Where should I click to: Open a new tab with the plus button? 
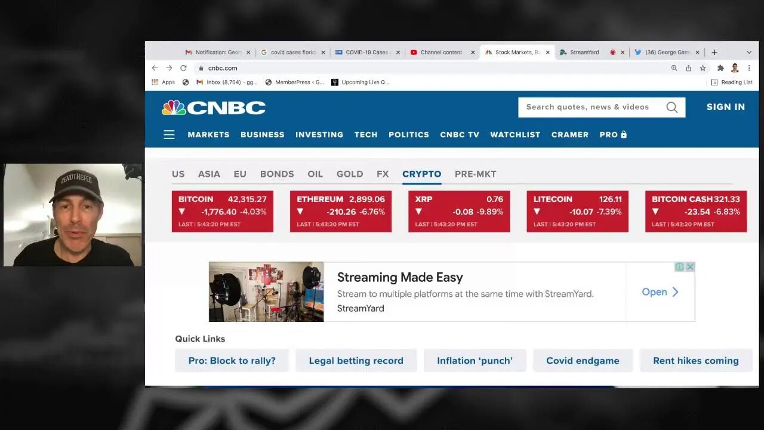tap(714, 53)
